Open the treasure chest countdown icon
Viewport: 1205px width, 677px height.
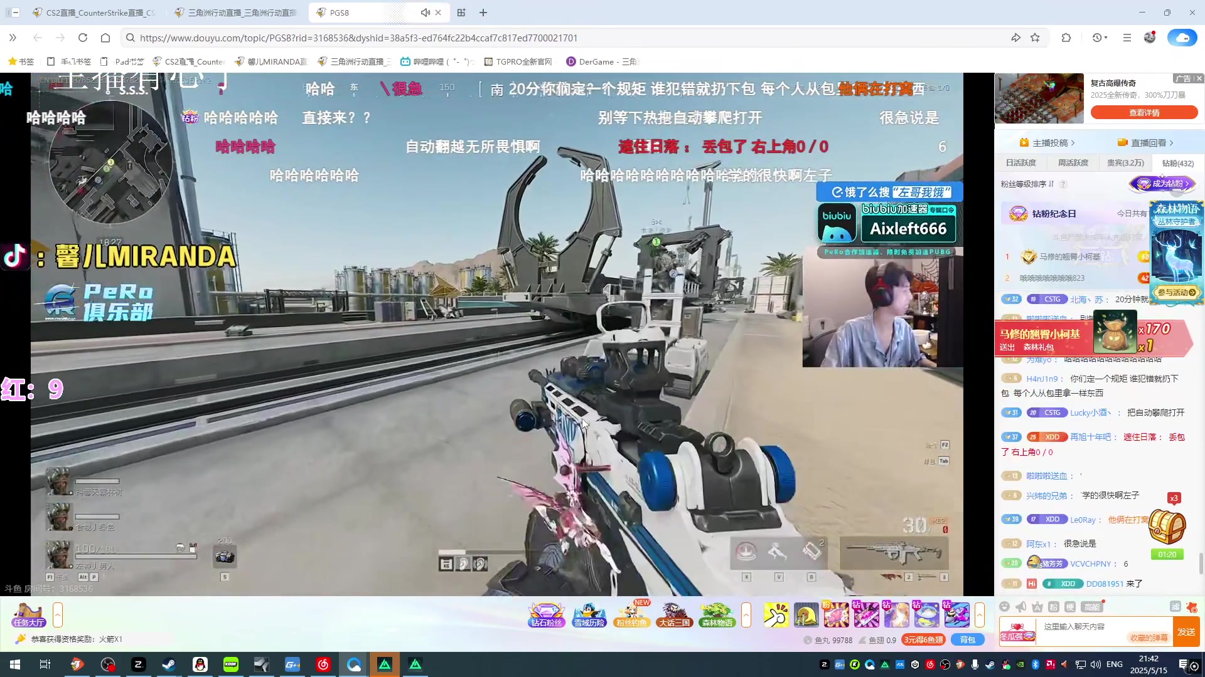(x=1167, y=527)
